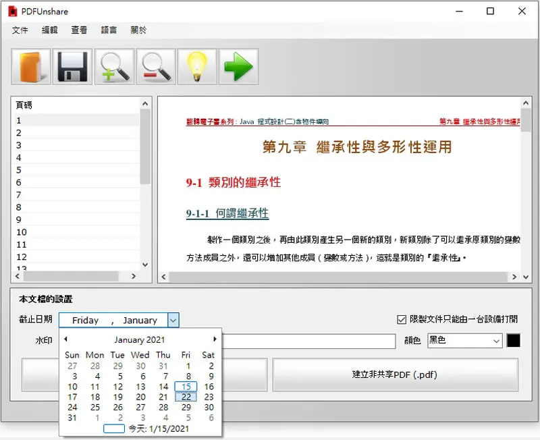540x440 pixels.
Task: Pick January 22 in the calendar
Action: (x=186, y=397)
